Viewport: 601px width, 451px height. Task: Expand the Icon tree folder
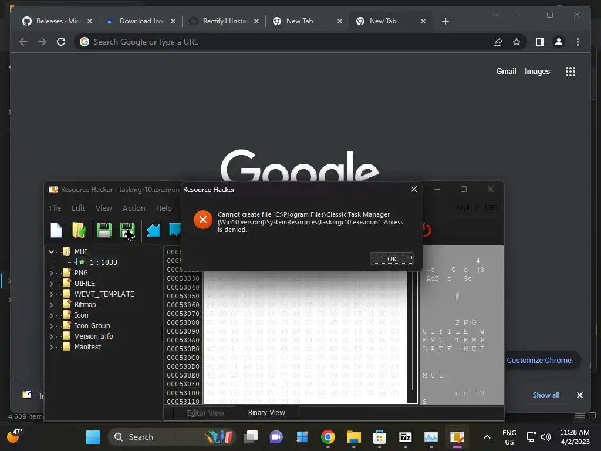point(52,315)
